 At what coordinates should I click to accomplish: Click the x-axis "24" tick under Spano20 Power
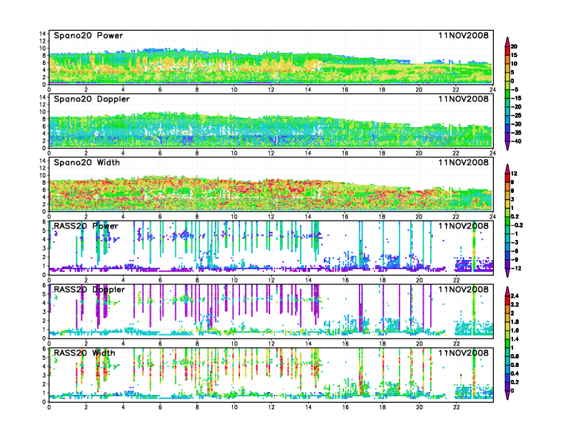(x=492, y=89)
